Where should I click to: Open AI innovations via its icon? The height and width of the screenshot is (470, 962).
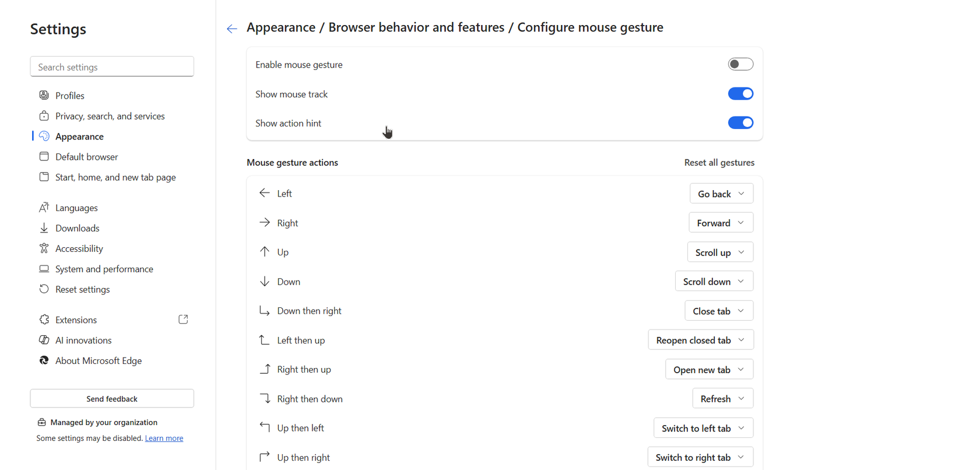click(44, 340)
